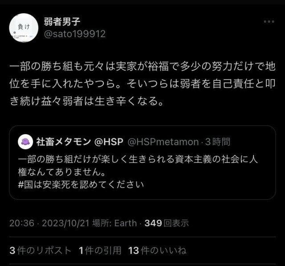Select the main post text starting 一部の勝ち組も
The height and width of the screenshot is (266, 285).
(142, 83)
